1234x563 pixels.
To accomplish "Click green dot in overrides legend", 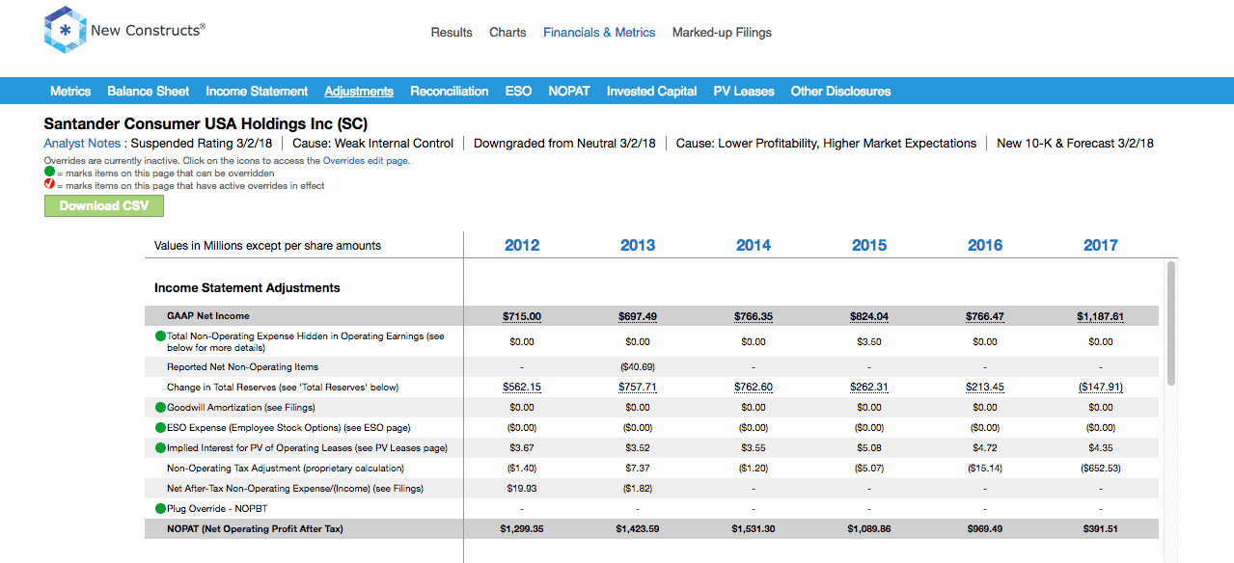I will pyautogui.click(x=49, y=174).
